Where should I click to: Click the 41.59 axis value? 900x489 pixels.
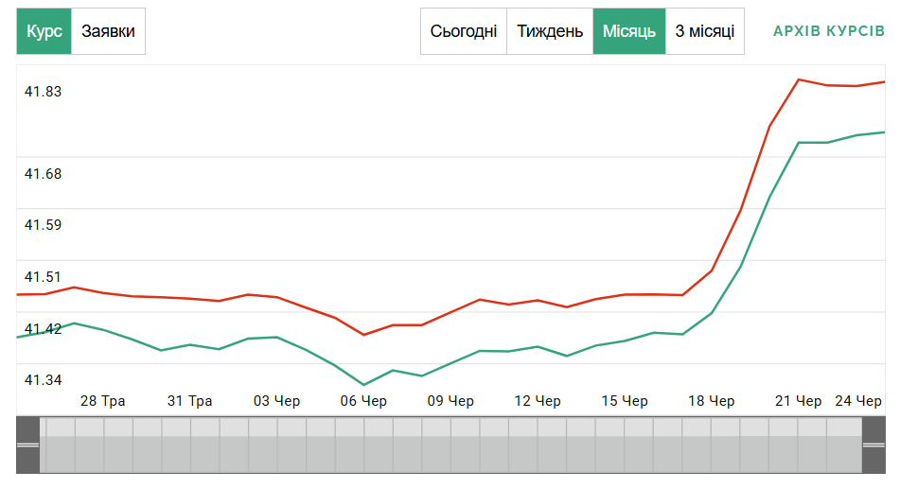(43, 225)
